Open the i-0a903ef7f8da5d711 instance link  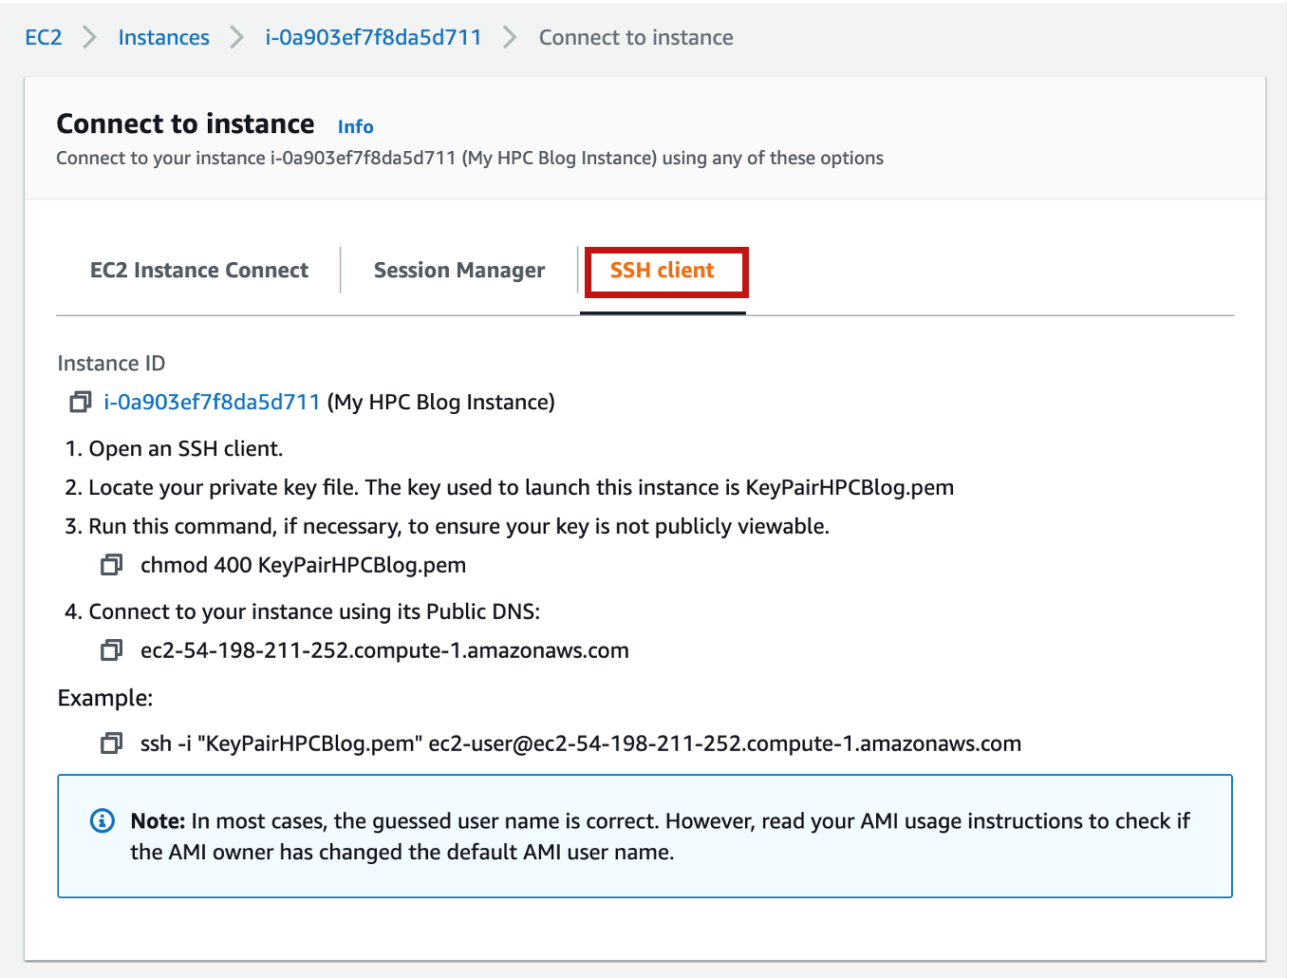pos(372,38)
